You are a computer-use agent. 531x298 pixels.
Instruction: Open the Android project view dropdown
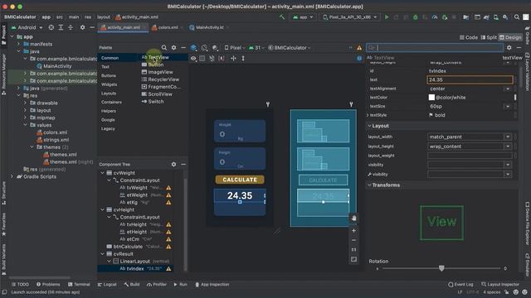coord(27,27)
